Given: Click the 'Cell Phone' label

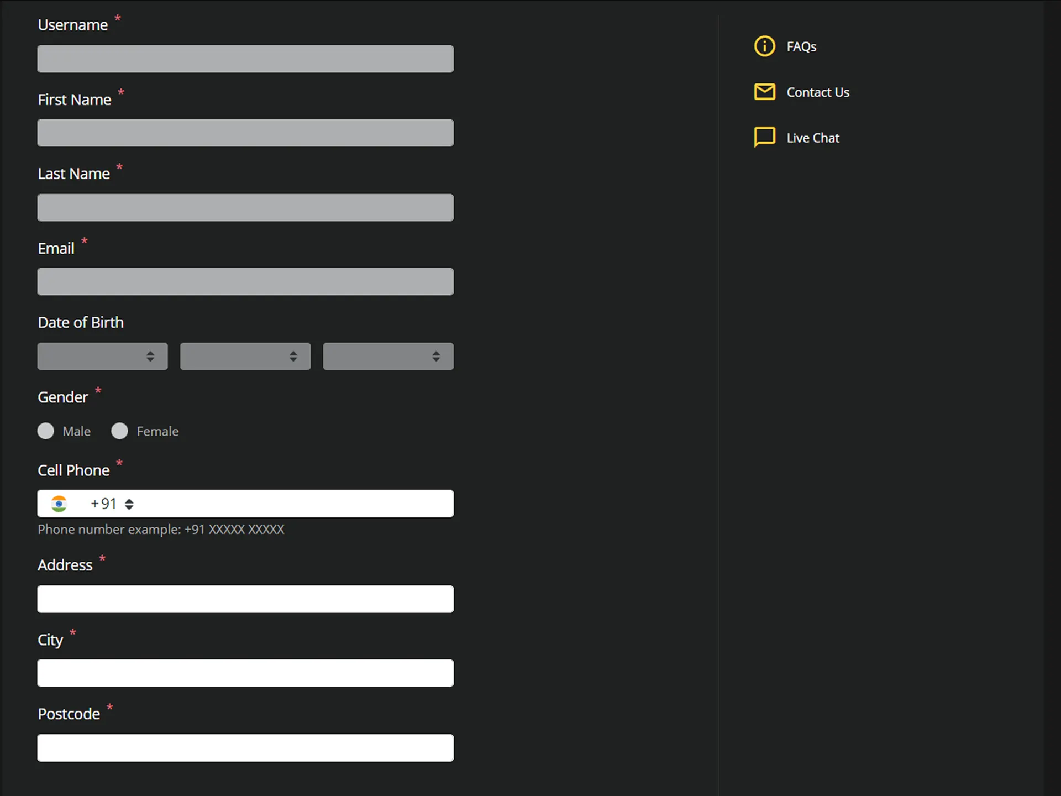Looking at the screenshot, I should tap(73, 470).
